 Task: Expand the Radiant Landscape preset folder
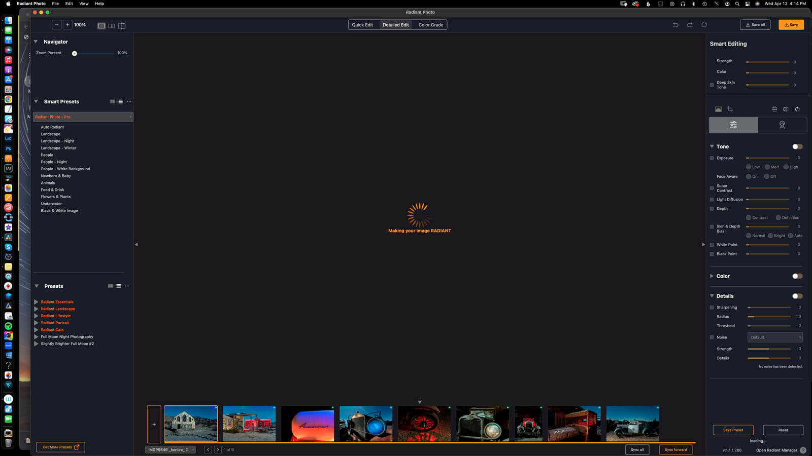point(37,309)
